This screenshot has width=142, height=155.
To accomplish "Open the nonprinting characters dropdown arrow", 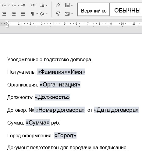I will [37, 13].
